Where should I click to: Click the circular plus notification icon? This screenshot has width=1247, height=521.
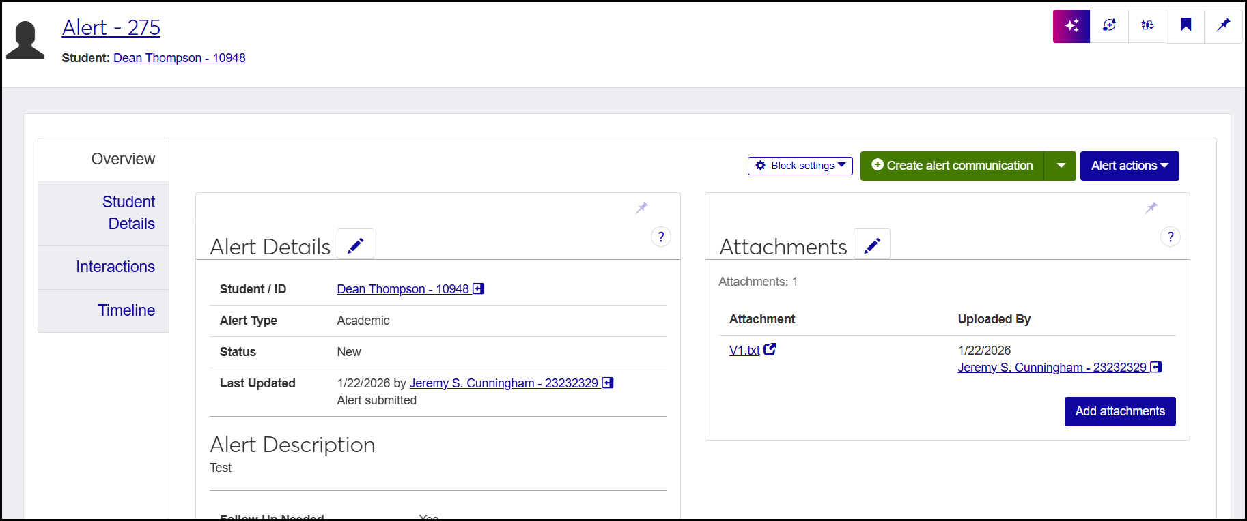(x=1109, y=26)
